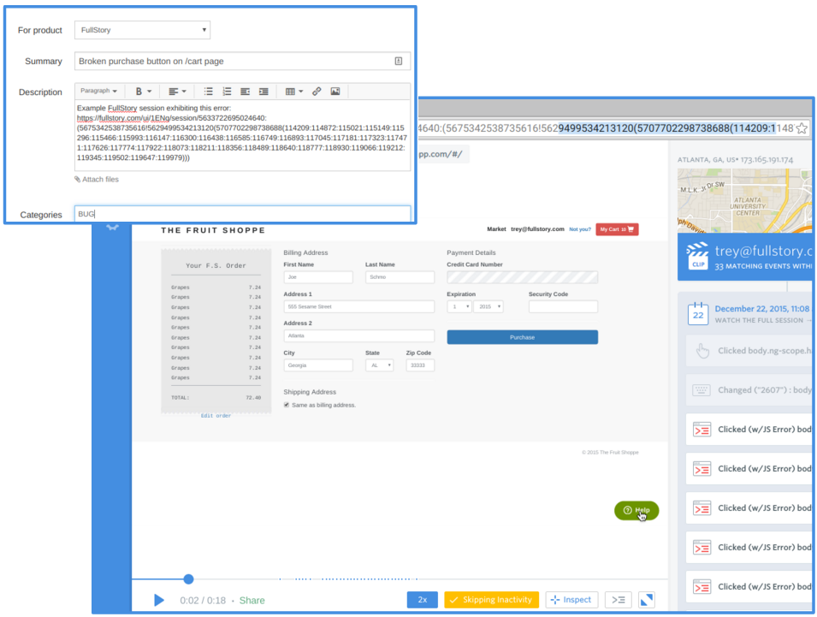
Task: Click the green Help button
Action: coord(636,510)
